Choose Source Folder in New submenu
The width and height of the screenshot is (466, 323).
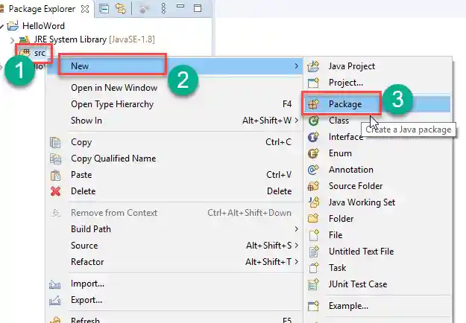(356, 186)
